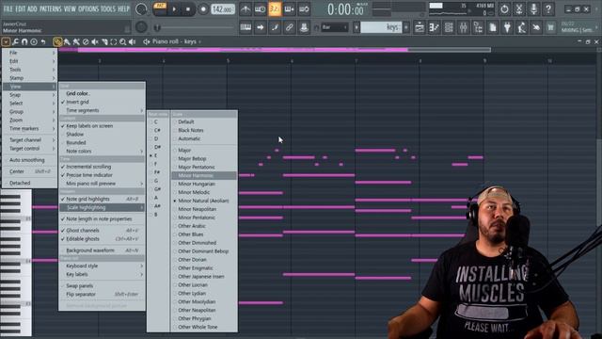Toggle the 3.2.1 countdown before recording
The image size is (602, 339).
(x=275, y=8)
